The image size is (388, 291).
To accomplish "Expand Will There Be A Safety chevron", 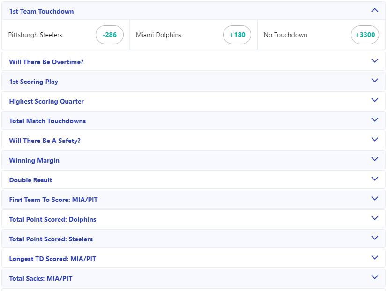I will point(374,139).
